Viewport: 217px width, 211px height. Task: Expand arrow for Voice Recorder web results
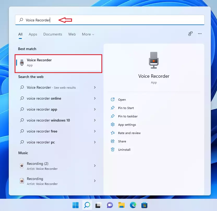point(95,87)
